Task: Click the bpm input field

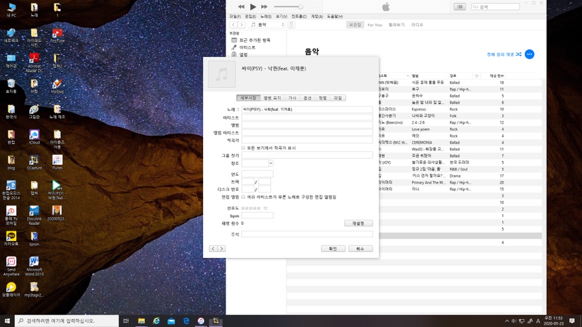Action: 257,215
